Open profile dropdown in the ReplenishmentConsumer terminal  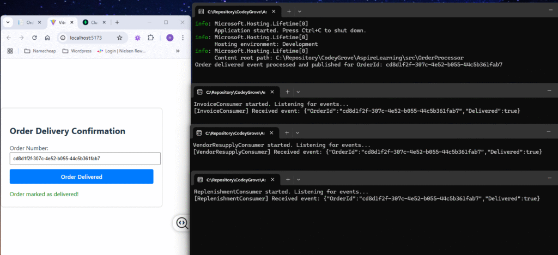299,180
